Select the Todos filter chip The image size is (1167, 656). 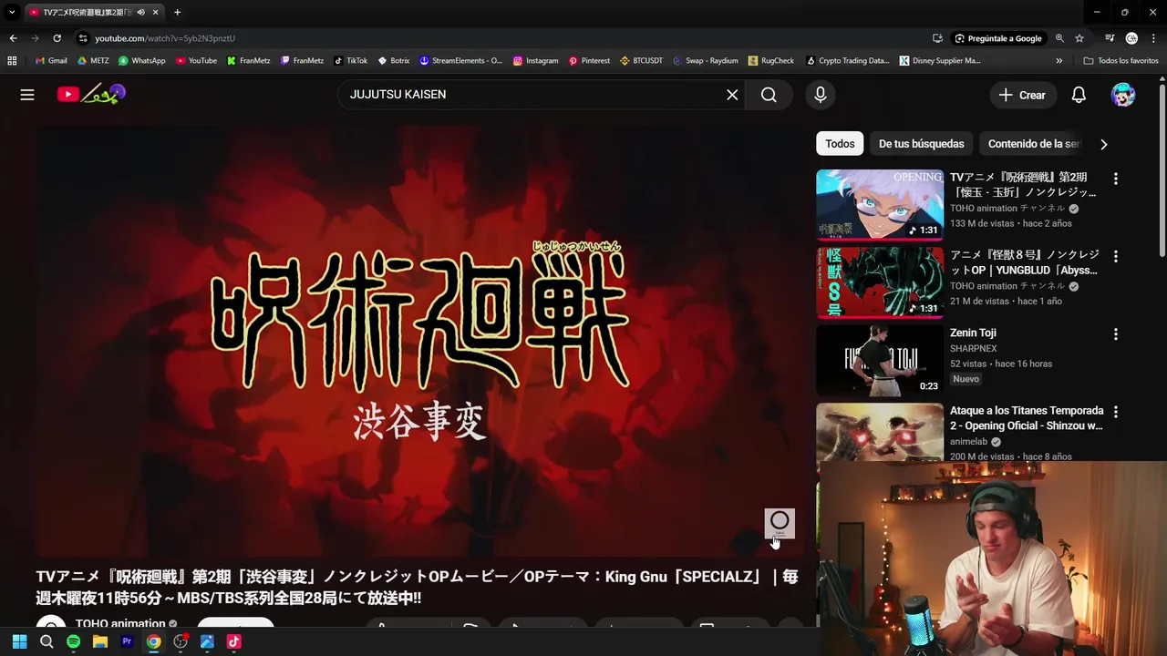click(x=840, y=144)
